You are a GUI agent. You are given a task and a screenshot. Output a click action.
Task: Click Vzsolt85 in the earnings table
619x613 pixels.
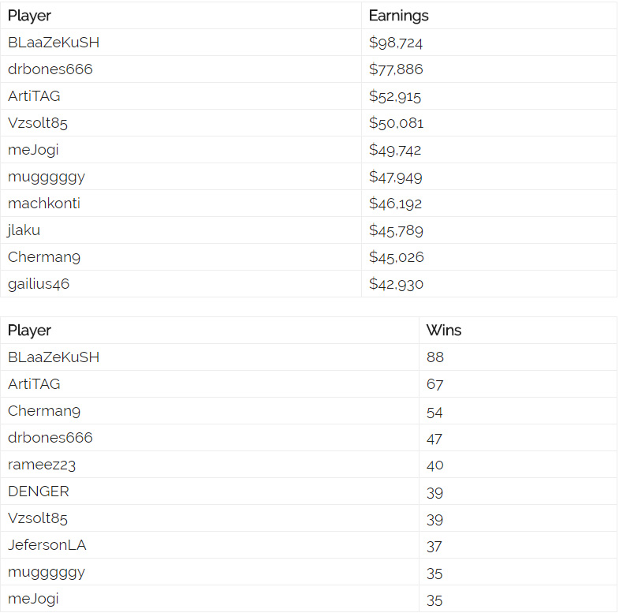pos(38,123)
